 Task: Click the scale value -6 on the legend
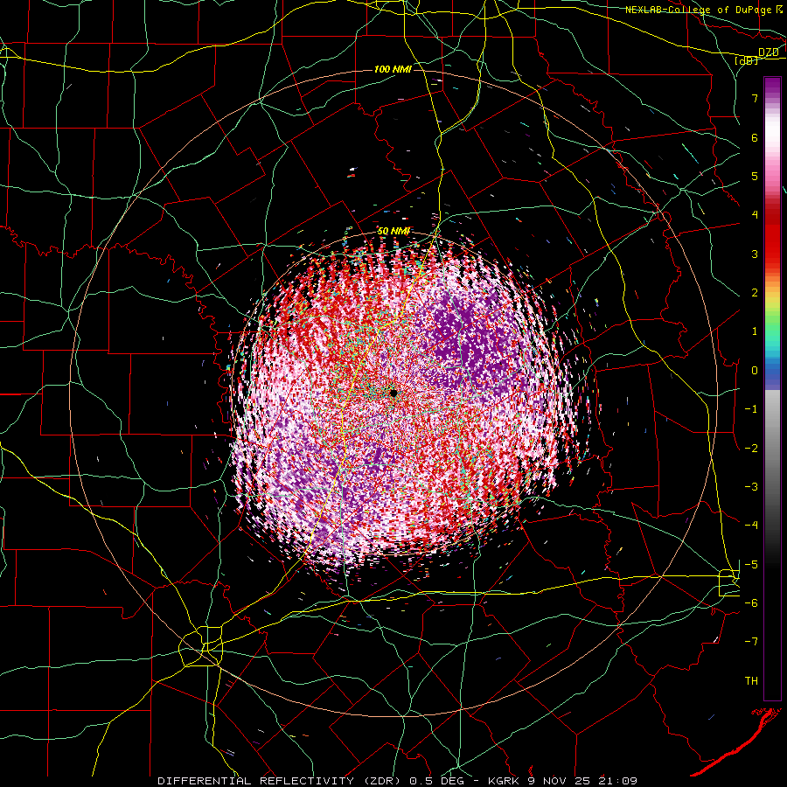pyautogui.click(x=751, y=603)
